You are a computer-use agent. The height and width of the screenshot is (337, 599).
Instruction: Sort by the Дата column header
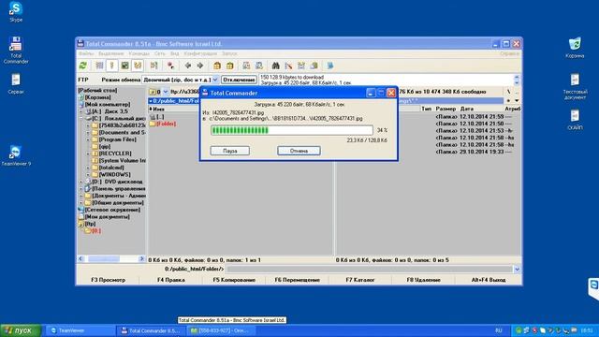467,110
